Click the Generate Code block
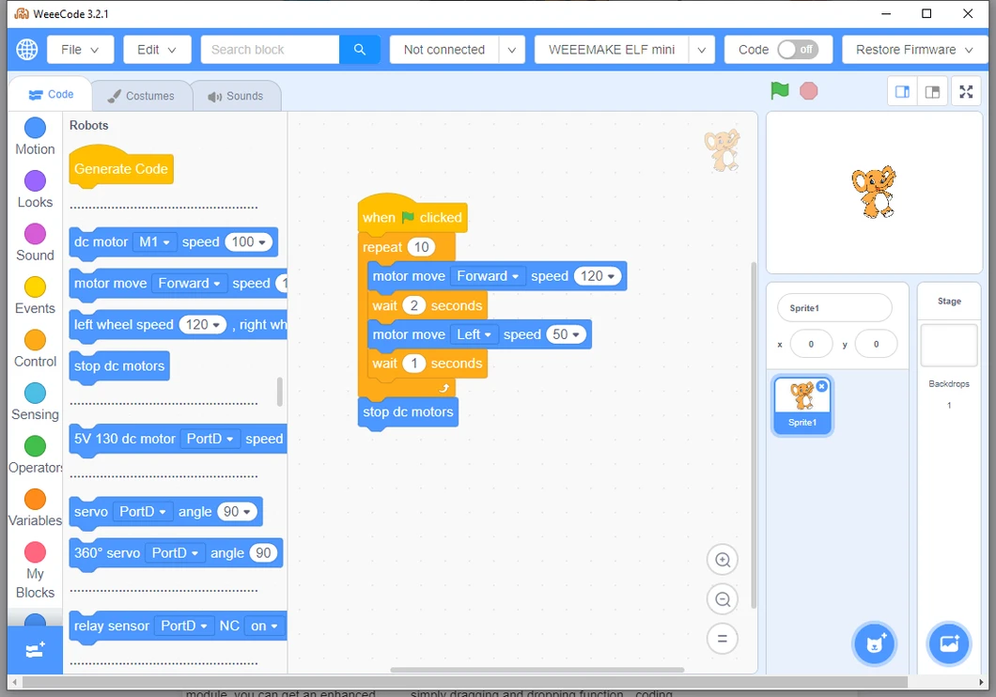996x697 pixels. [120, 169]
